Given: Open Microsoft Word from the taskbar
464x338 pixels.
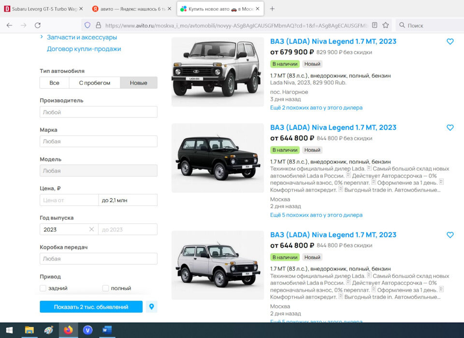Looking at the screenshot, I should [x=107, y=330].
